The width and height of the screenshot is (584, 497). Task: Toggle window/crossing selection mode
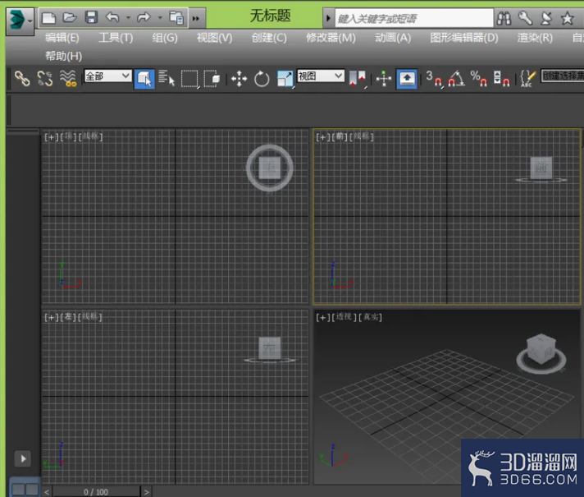click(x=212, y=79)
